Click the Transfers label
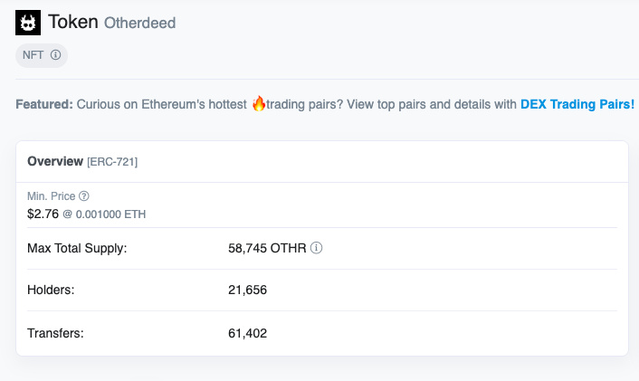Screen dimensions: 639x381 pyautogui.click(x=55, y=333)
